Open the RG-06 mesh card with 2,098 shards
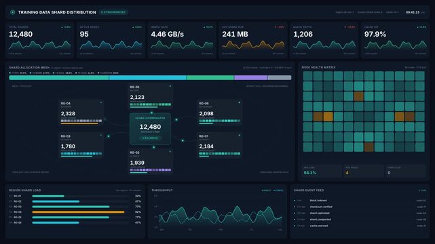The image size is (435, 244). 219,113
